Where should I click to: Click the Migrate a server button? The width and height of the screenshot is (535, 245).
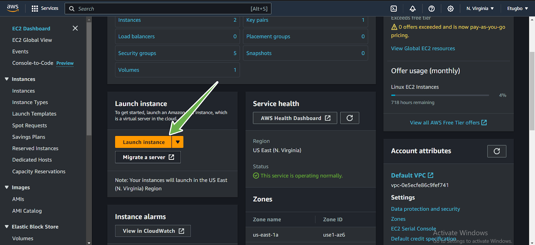148,157
